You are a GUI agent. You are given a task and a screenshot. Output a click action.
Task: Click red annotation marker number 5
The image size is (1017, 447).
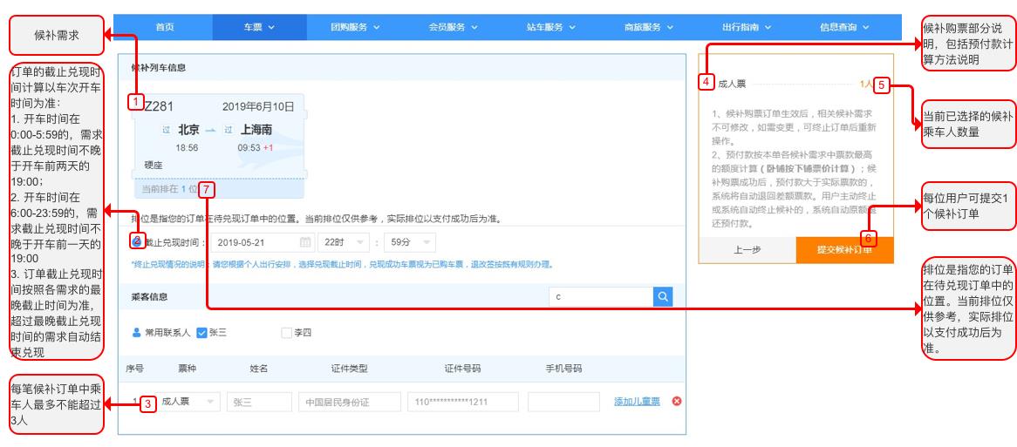point(882,85)
